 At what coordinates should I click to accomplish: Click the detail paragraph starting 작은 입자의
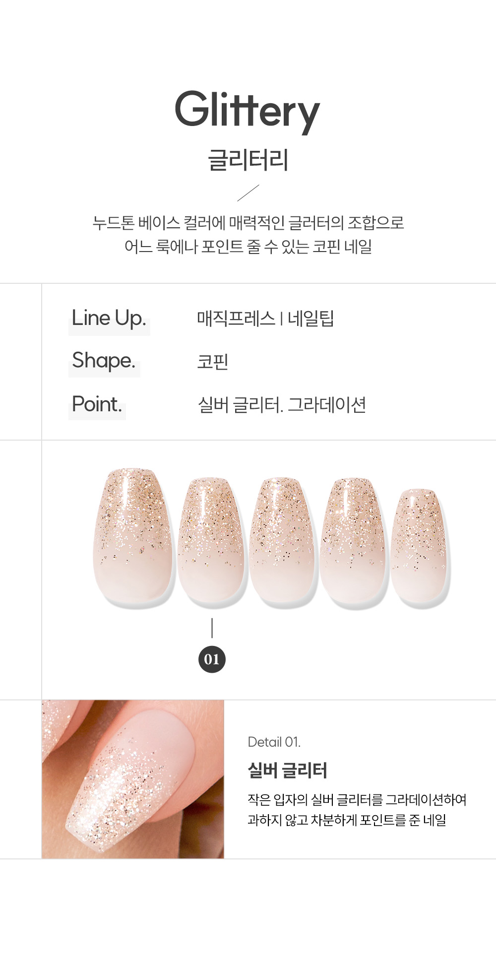point(357,810)
